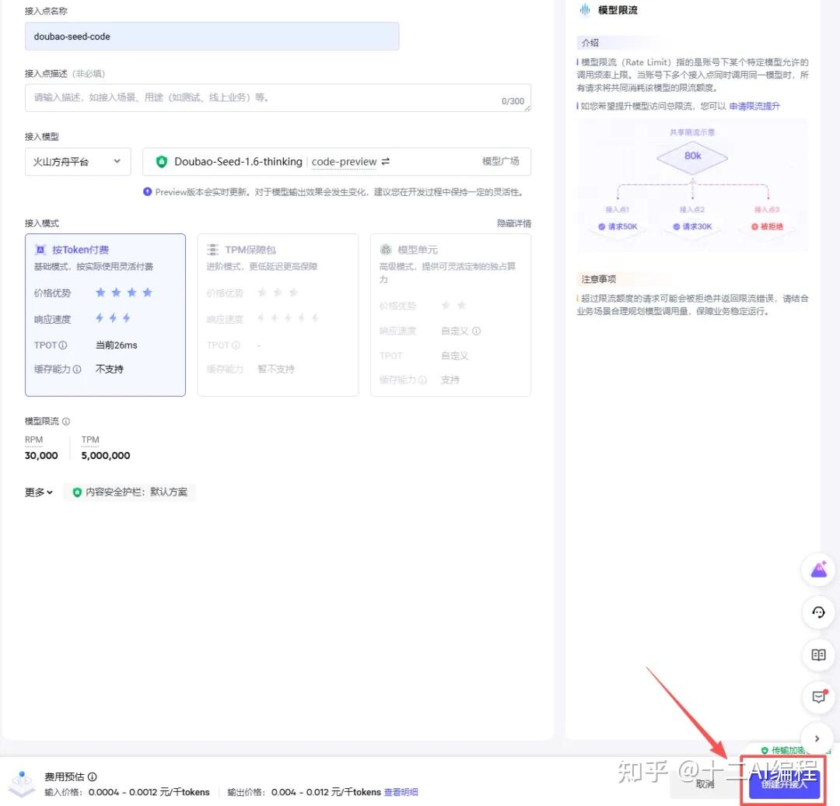Click the swap icon beside code-preview

coord(386,161)
